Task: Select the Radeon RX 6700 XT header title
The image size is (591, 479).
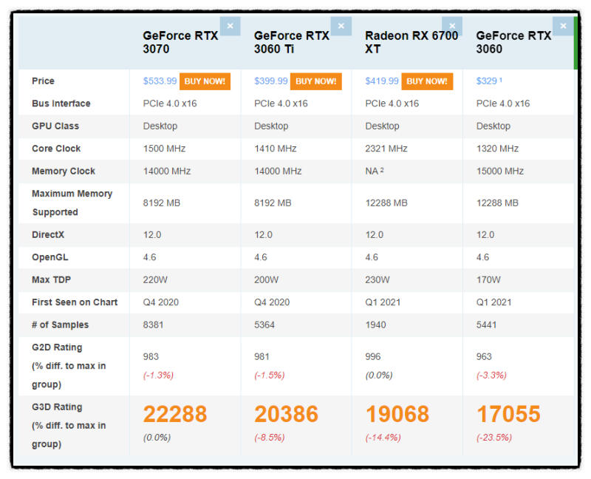Action: pos(411,42)
